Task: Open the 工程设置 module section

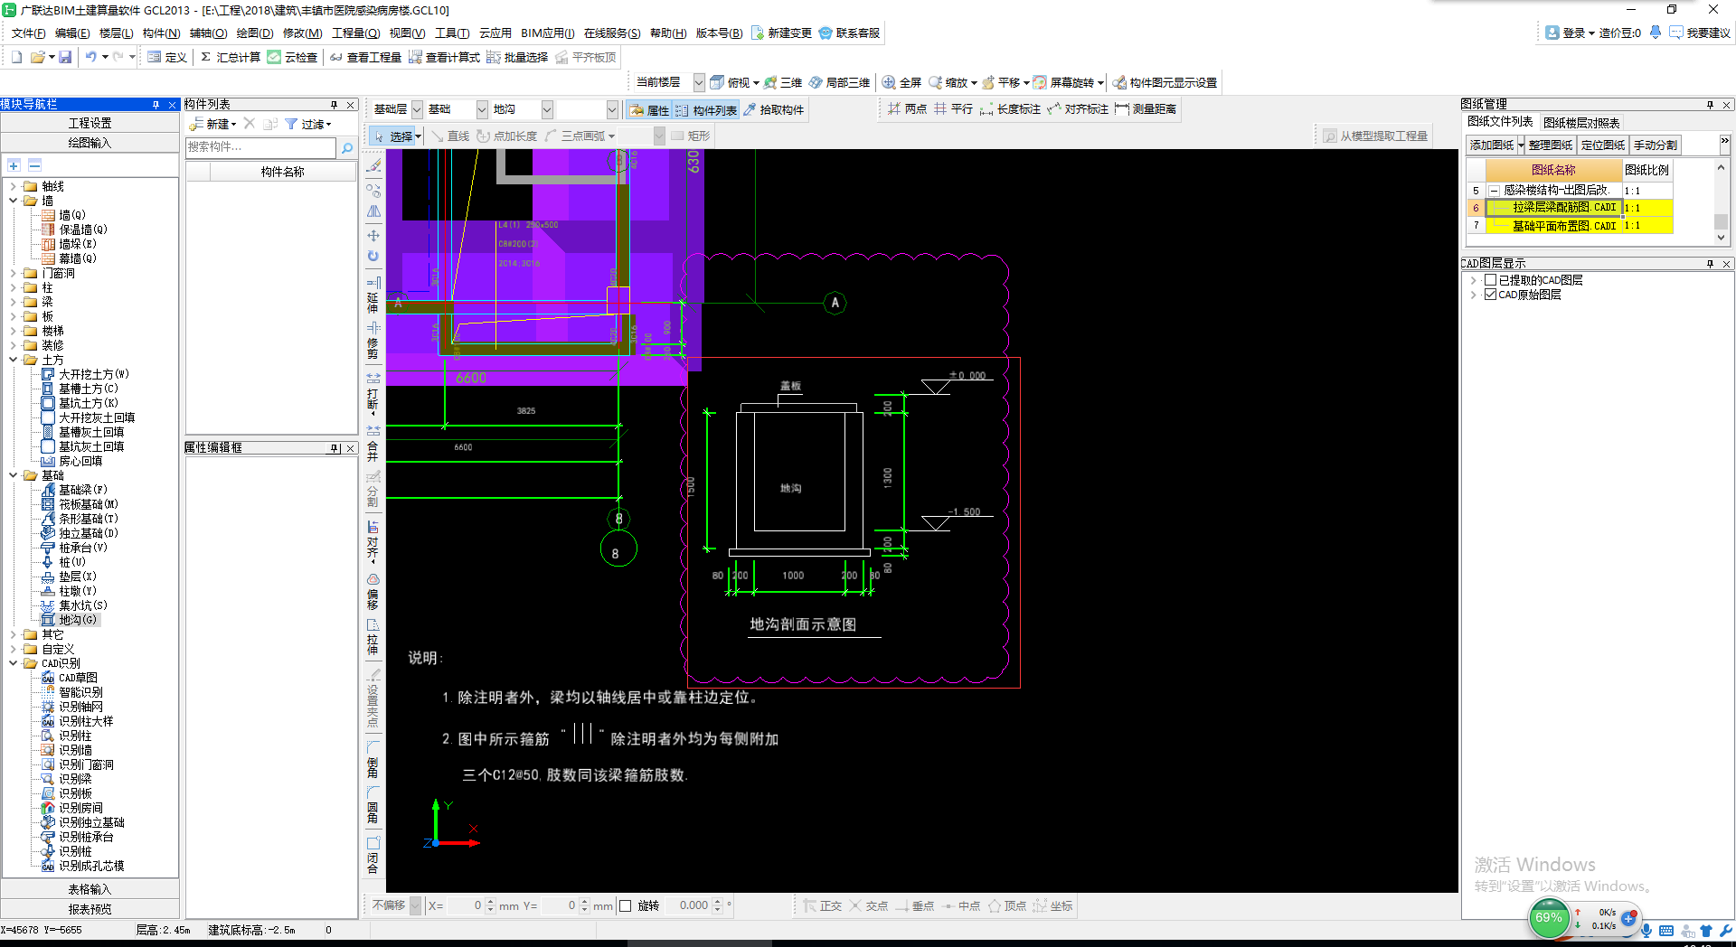Action: [x=90, y=123]
